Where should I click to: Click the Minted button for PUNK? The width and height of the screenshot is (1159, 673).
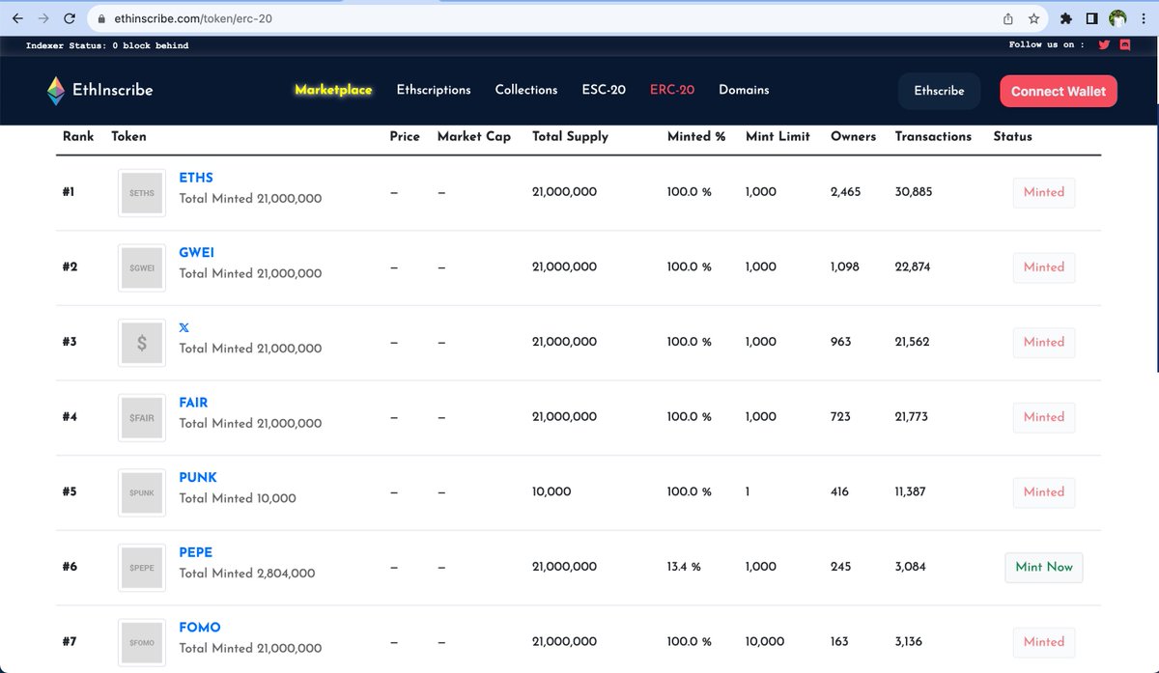1044,491
